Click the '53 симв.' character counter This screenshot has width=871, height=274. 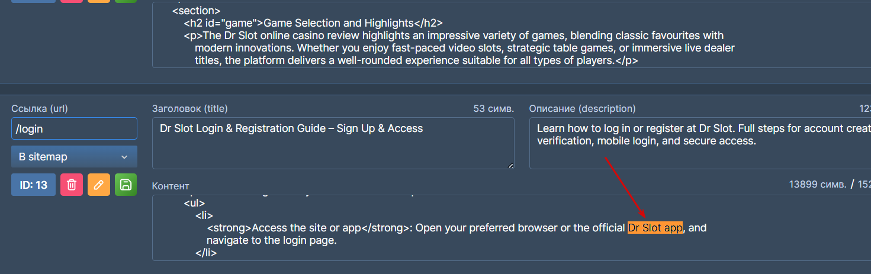click(493, 108)
